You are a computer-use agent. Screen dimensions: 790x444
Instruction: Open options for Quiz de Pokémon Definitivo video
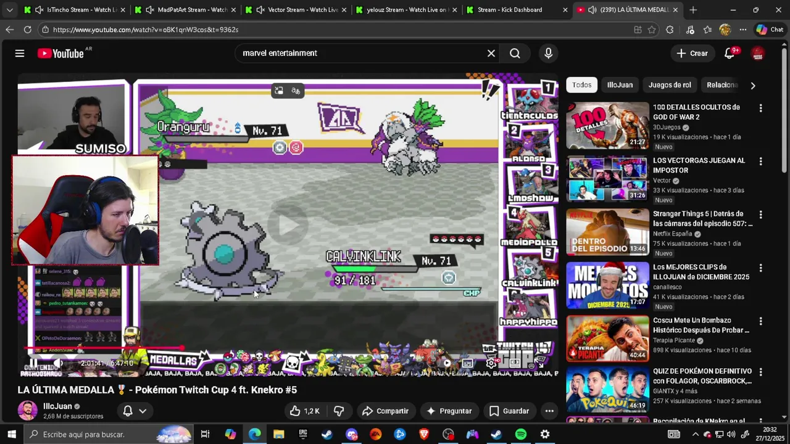[760, 372]
